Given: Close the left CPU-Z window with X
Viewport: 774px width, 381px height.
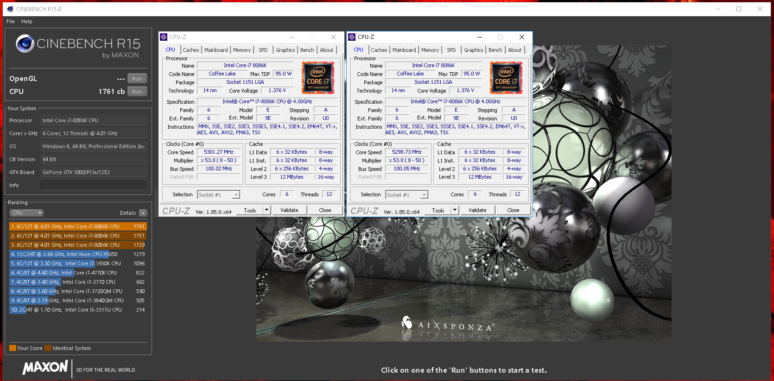Looking at the screenshot, I should point(333,37).
